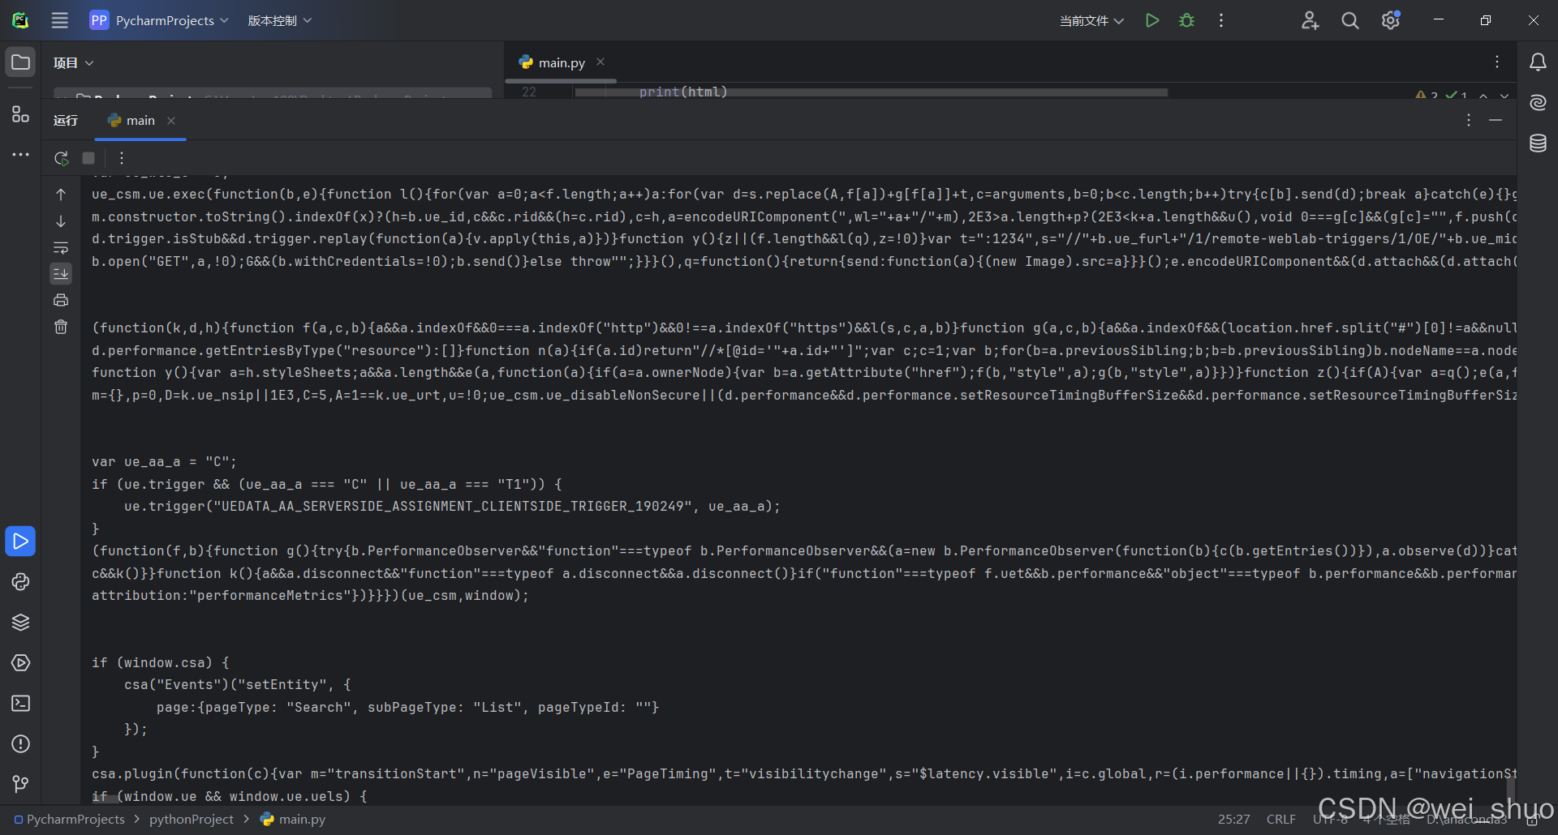Toggle soft-wrap for console output
The width and height of the screenshot is (1558, 835).
click(x=61, y=247)
